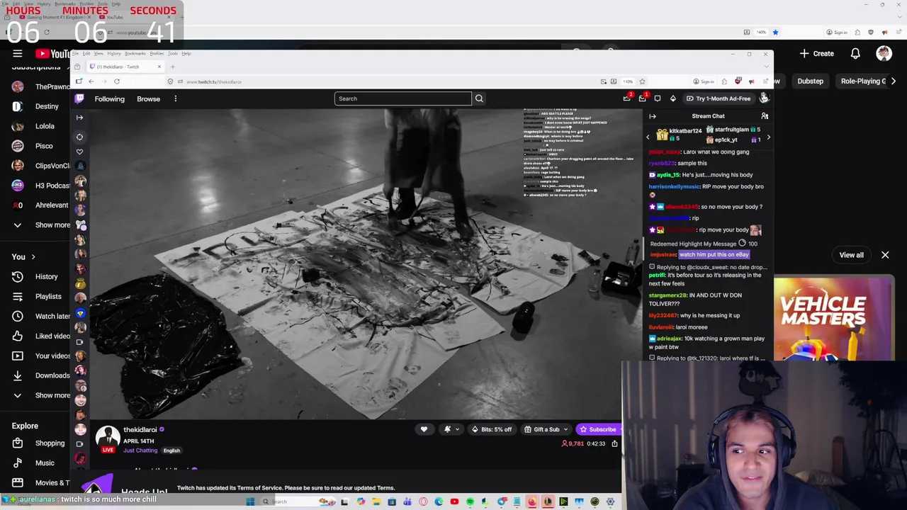Click the 110% zoom indicator in Twitch address bar

click(628, 81)
